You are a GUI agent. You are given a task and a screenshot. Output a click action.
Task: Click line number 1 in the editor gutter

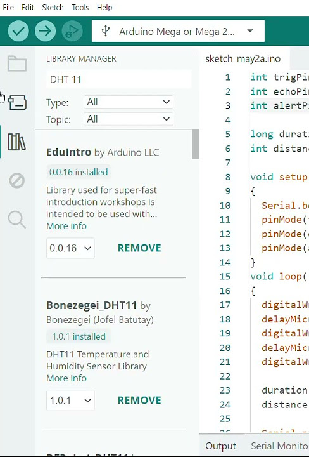coord(227,77)
